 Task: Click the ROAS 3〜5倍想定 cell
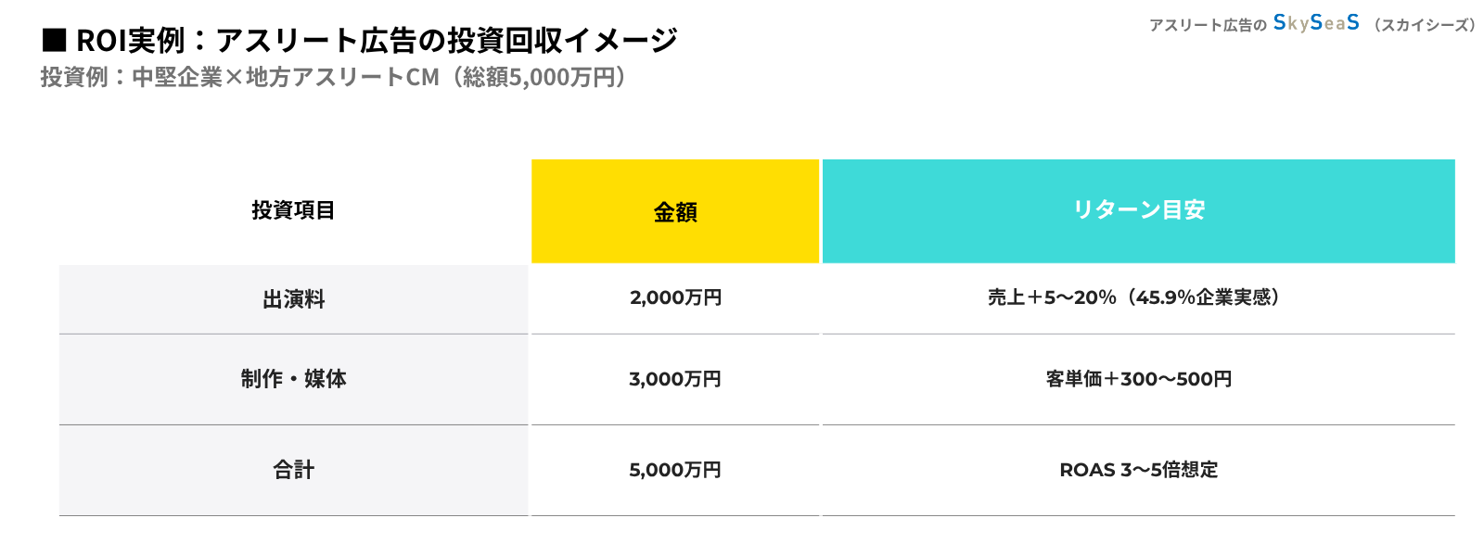coord(1138,470)
